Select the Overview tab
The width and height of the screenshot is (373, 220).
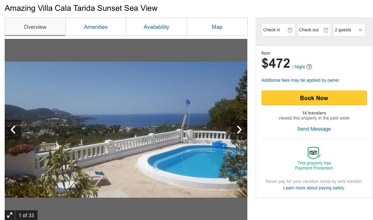click(35, 27)
